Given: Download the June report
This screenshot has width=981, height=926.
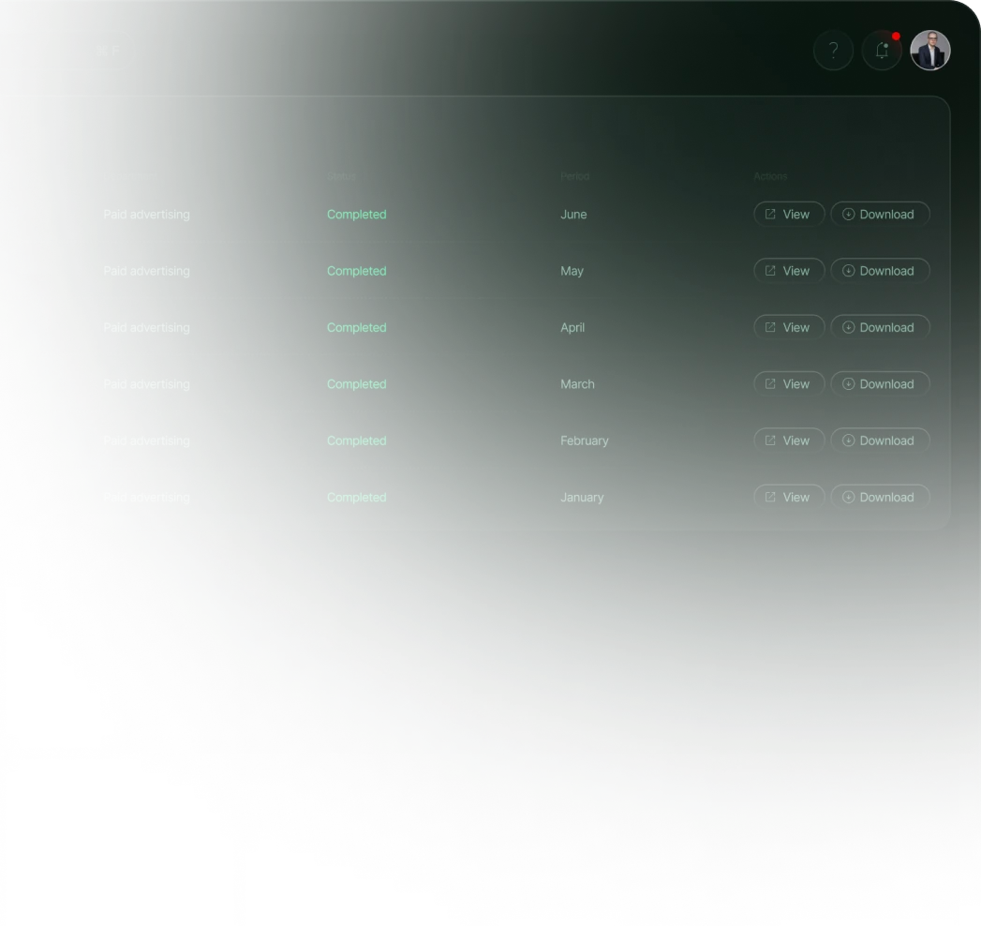Looking at the screenshot, I should (880, 214).
